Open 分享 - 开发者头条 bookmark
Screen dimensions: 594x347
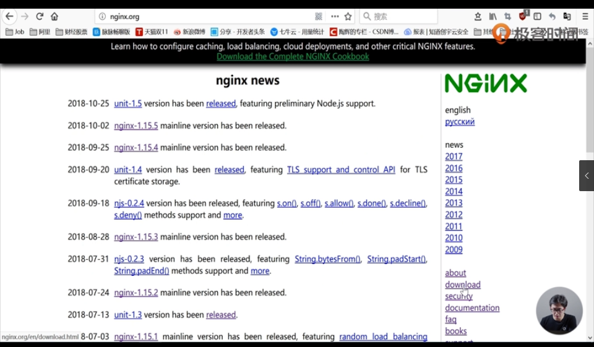tap(238, 32)
